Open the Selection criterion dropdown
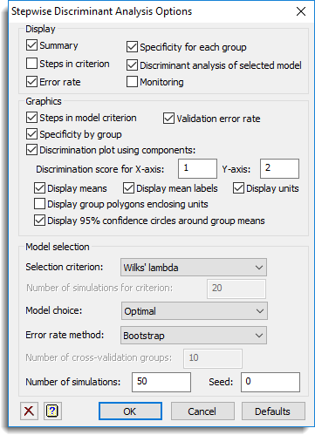The width and height of the screenshot is (315, 435). pos(194,268)
